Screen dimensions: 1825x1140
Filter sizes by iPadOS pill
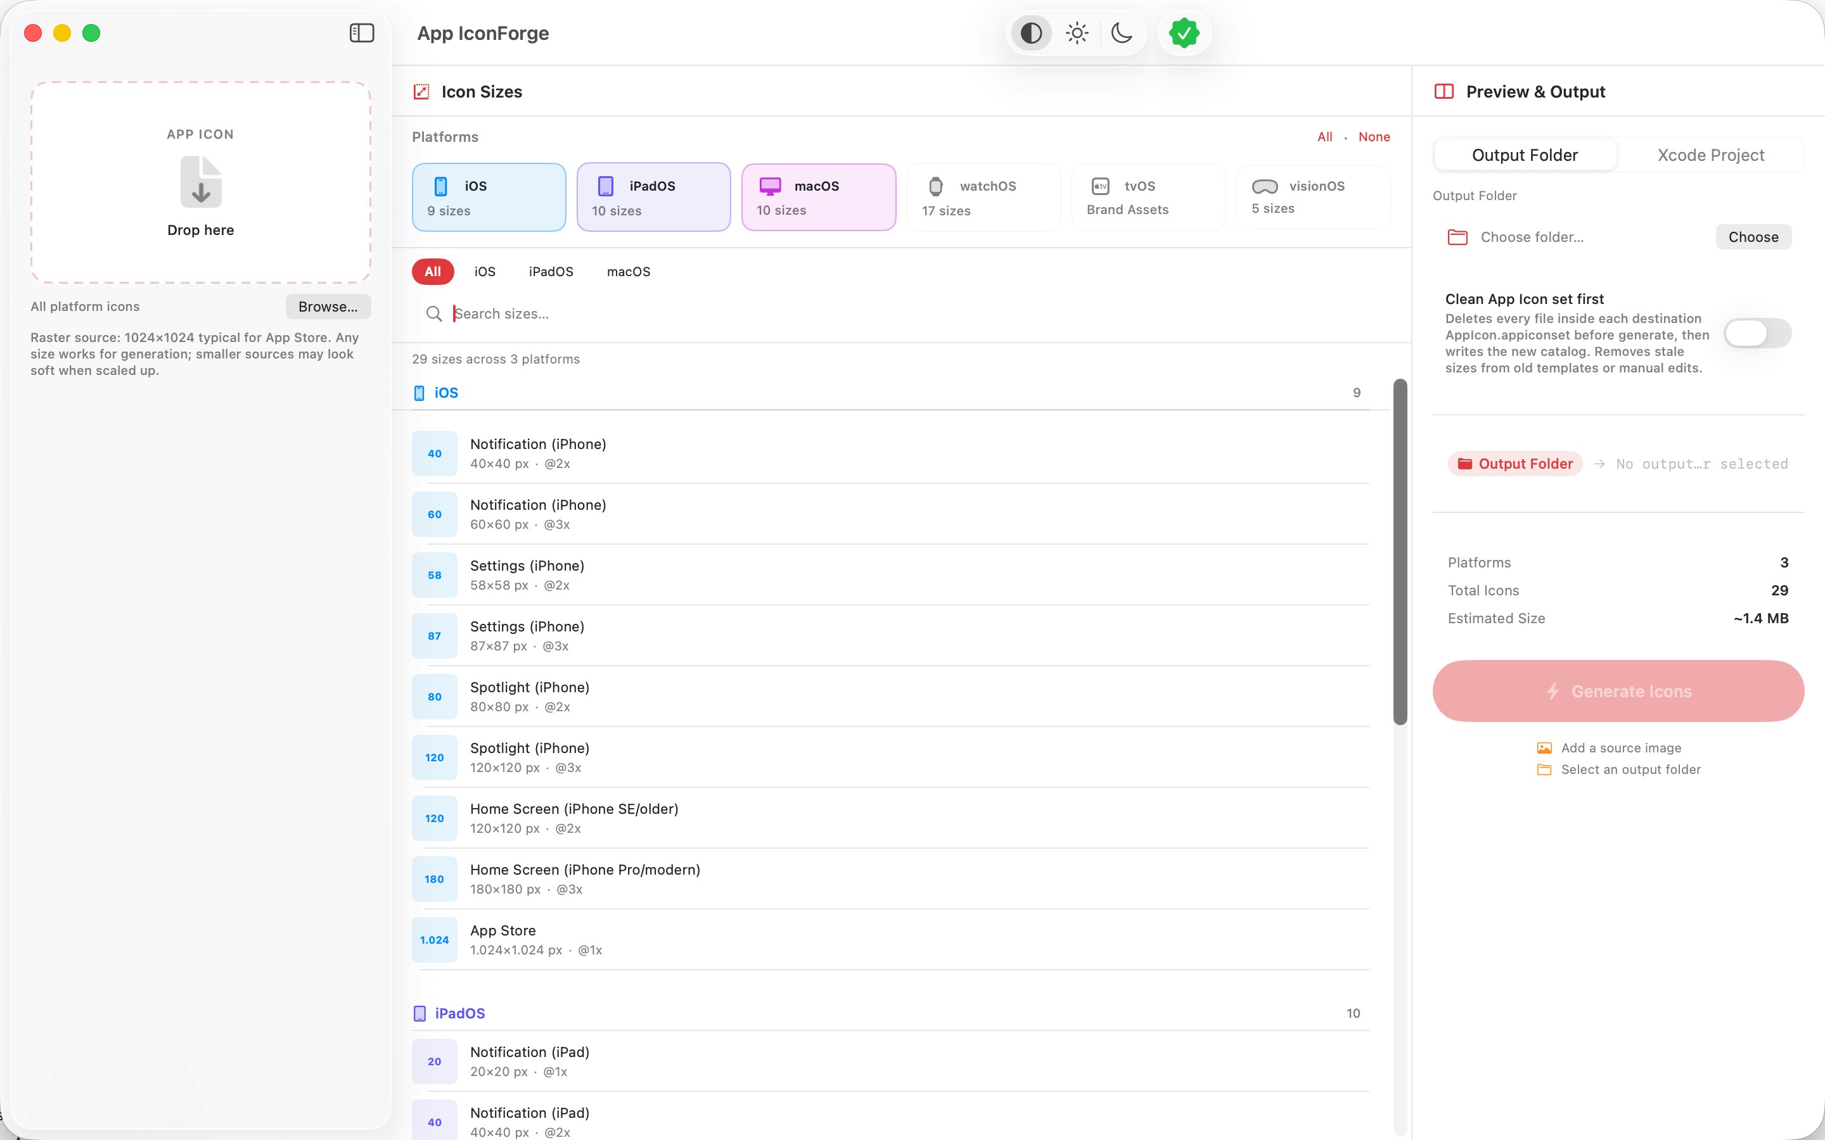coord(551,272)
